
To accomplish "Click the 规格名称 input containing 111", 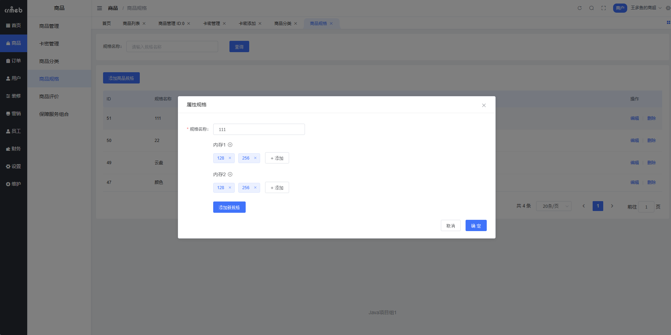I will [x=259, y=129].
